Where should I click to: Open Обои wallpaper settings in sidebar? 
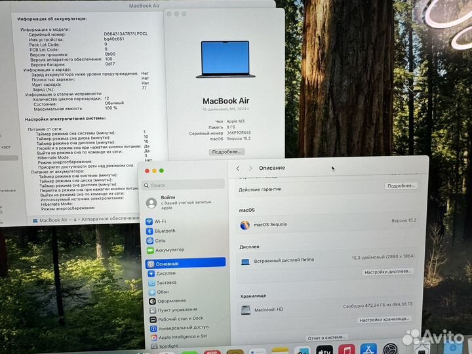coord(159,292)
